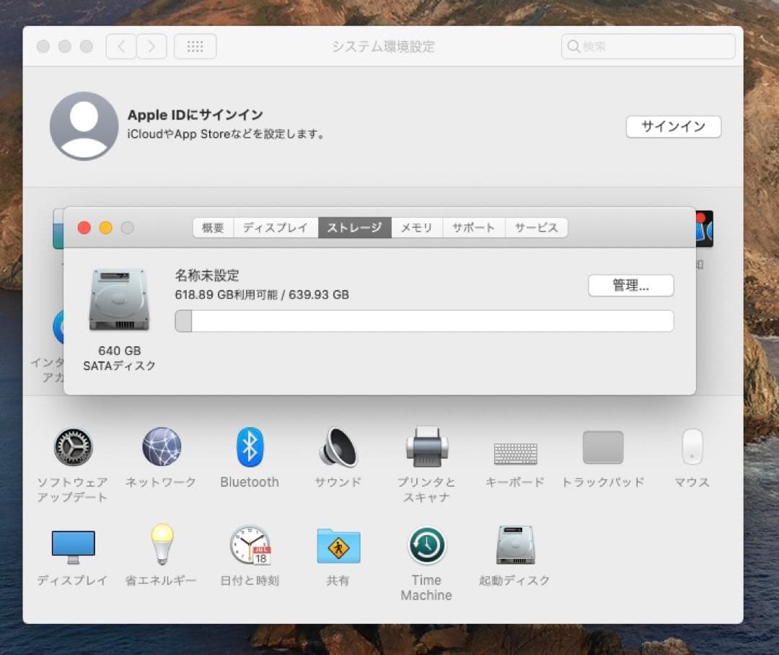Viewport: 779px width, 655px height.
Task: Switch to the 概要 tab
Action: 212,227
